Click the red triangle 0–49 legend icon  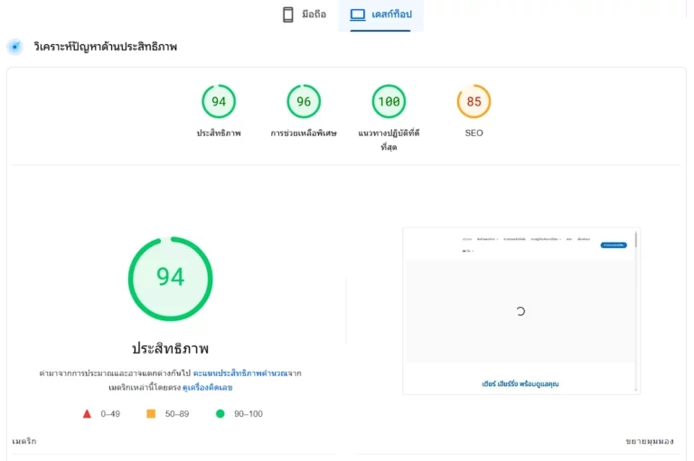(87, 414)
